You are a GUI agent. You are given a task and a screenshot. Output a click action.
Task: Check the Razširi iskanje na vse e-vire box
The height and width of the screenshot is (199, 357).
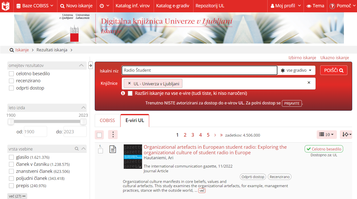click(x=130, y=93)
